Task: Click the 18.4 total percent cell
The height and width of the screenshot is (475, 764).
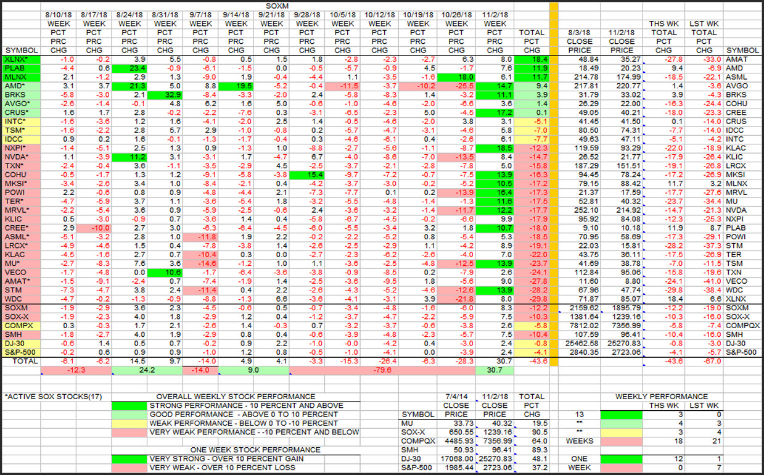Action: pyautogui.click(x=532, y=59)
